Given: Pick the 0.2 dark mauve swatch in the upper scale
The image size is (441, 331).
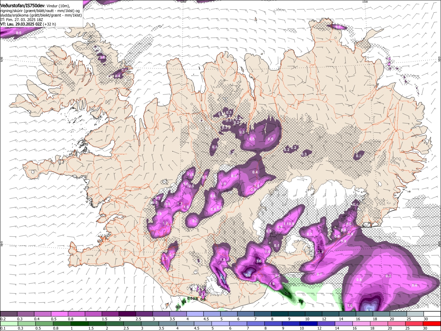Looking at the screenshot, I should tap(9, 314).
